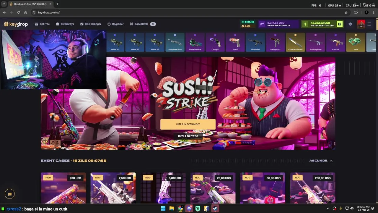
Task: Open the settings gear on keydrop header
Action: (350, 24)
